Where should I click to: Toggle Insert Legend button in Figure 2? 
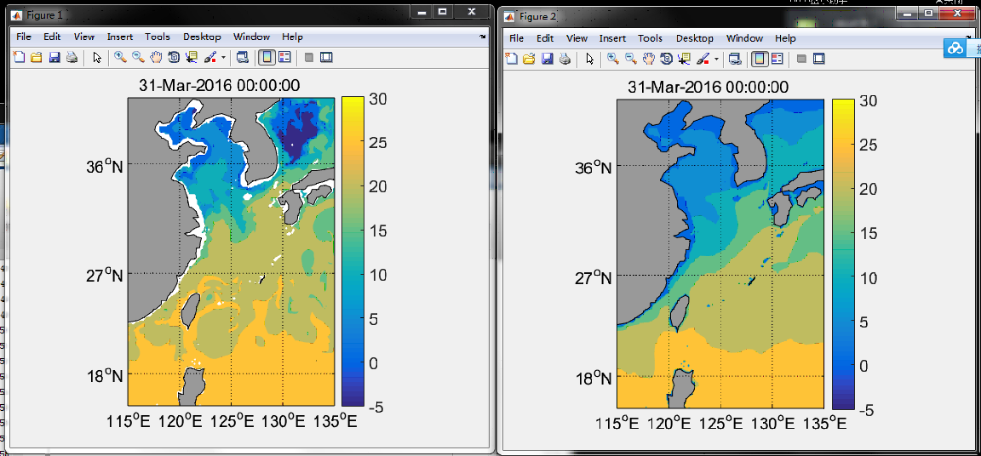point(776,60)
